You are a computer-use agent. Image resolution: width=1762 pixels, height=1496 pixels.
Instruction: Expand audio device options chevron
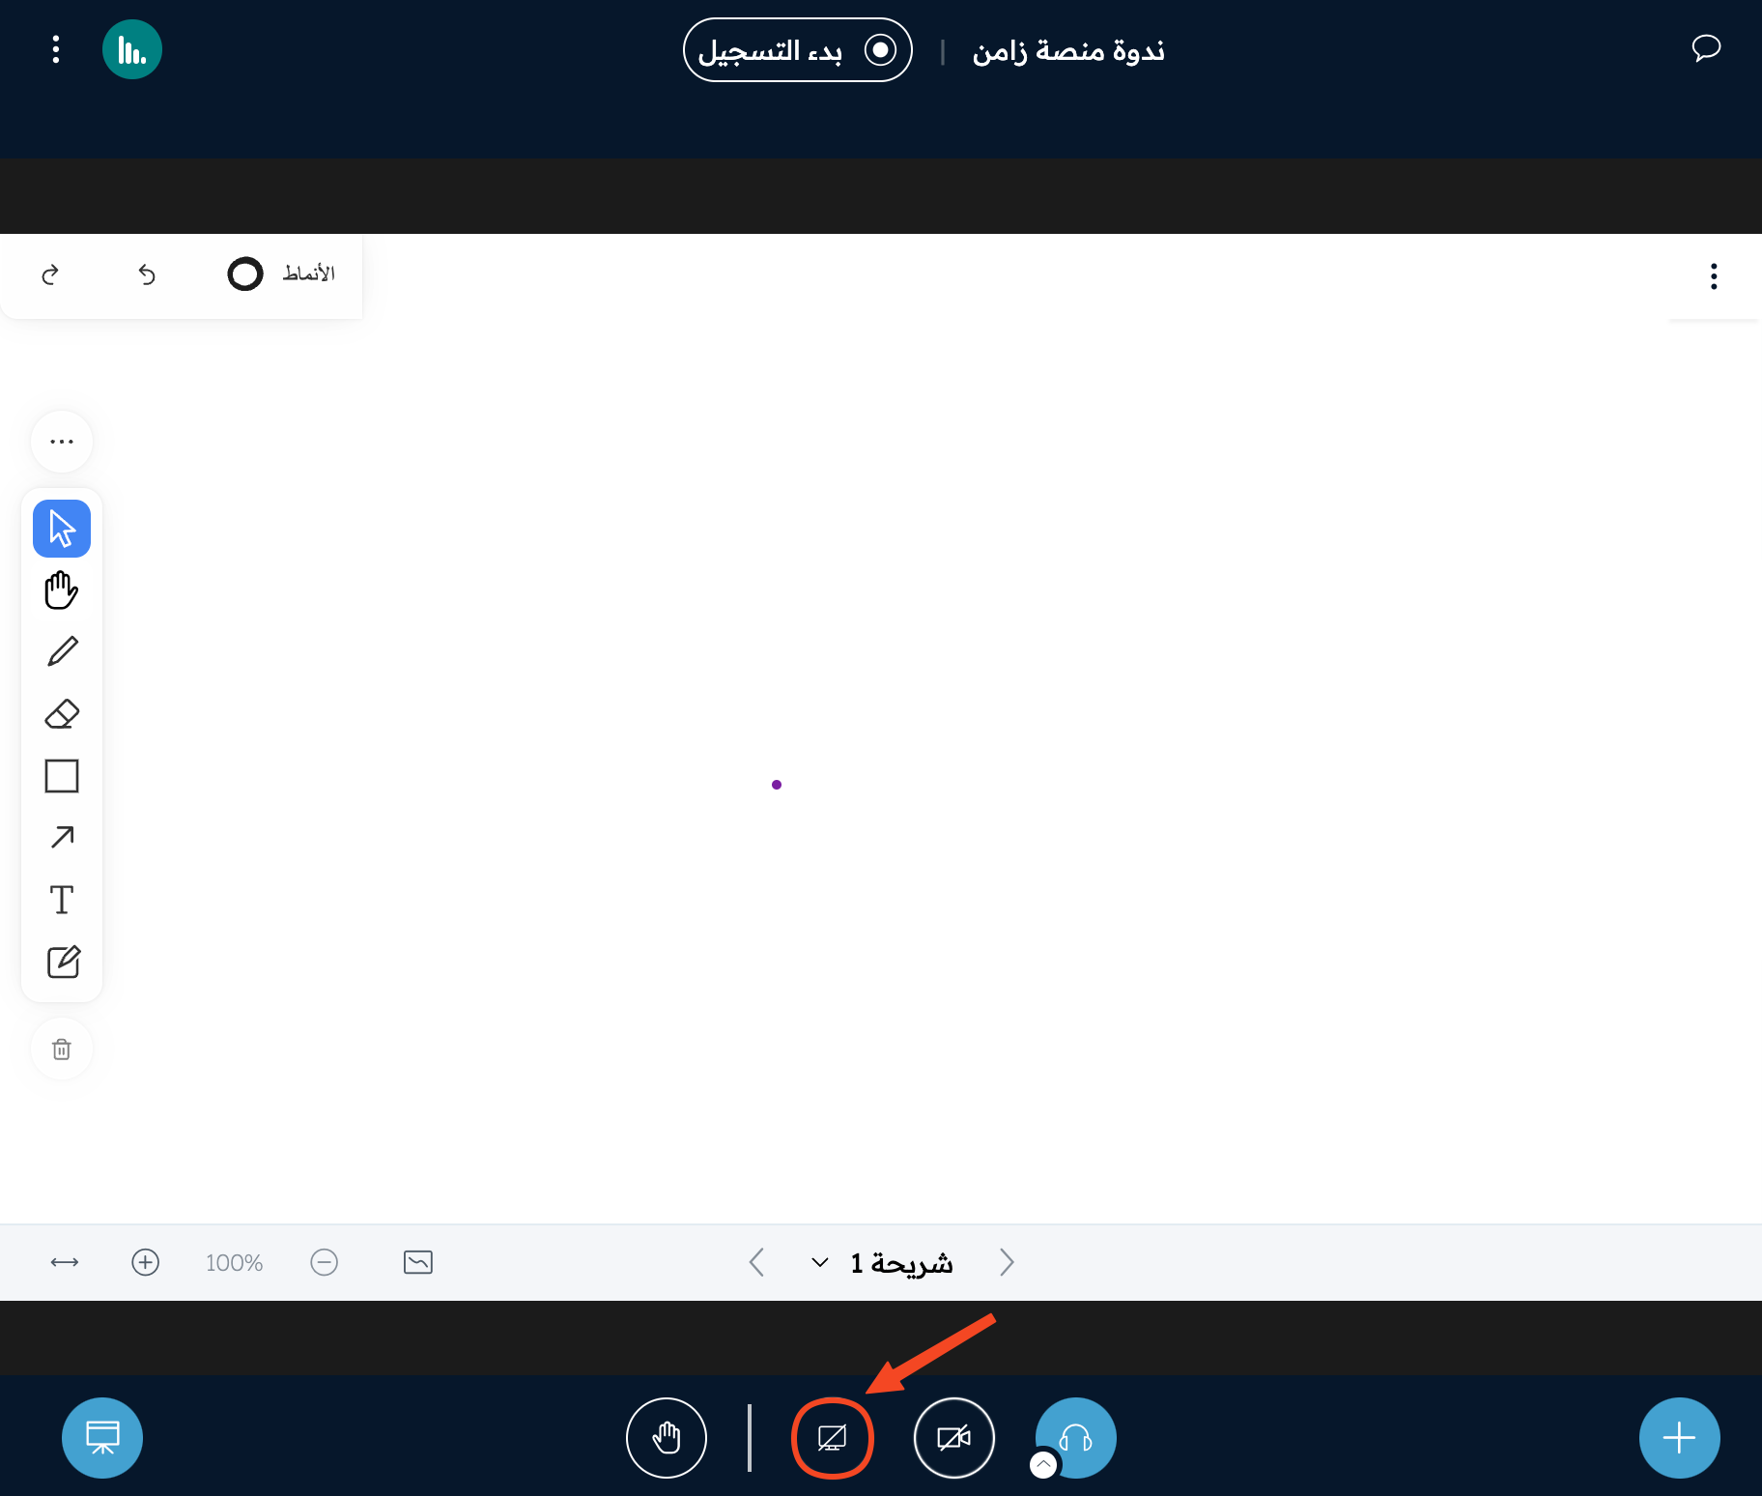pos(1043,1464)
